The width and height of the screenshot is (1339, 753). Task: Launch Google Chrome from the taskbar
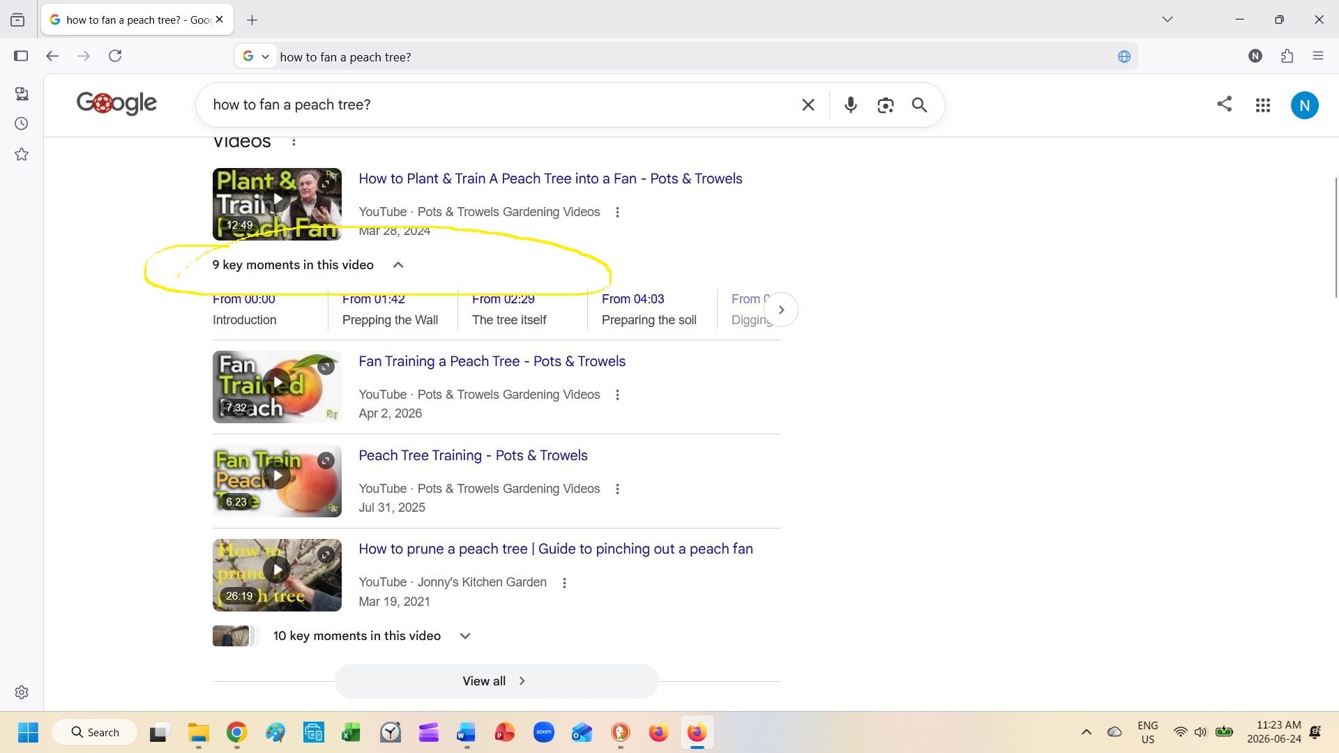[x=237, y=732]
